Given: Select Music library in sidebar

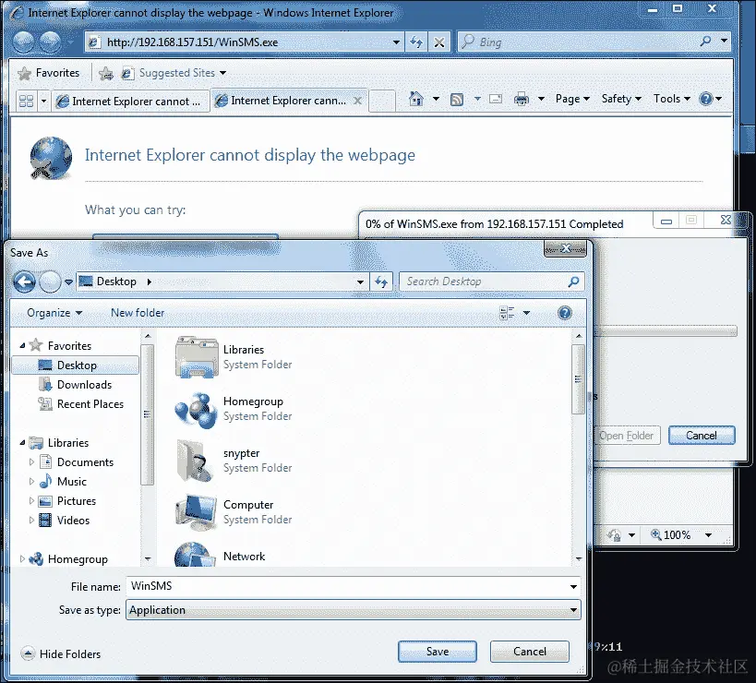Looking at the screenshot, I should coord(63,481).
